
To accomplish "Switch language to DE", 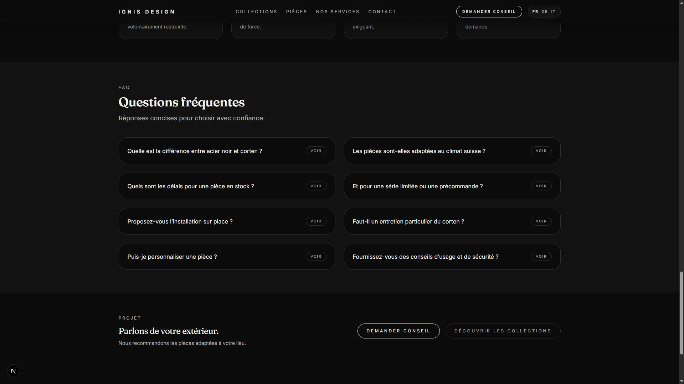I will tap(544, 12).
